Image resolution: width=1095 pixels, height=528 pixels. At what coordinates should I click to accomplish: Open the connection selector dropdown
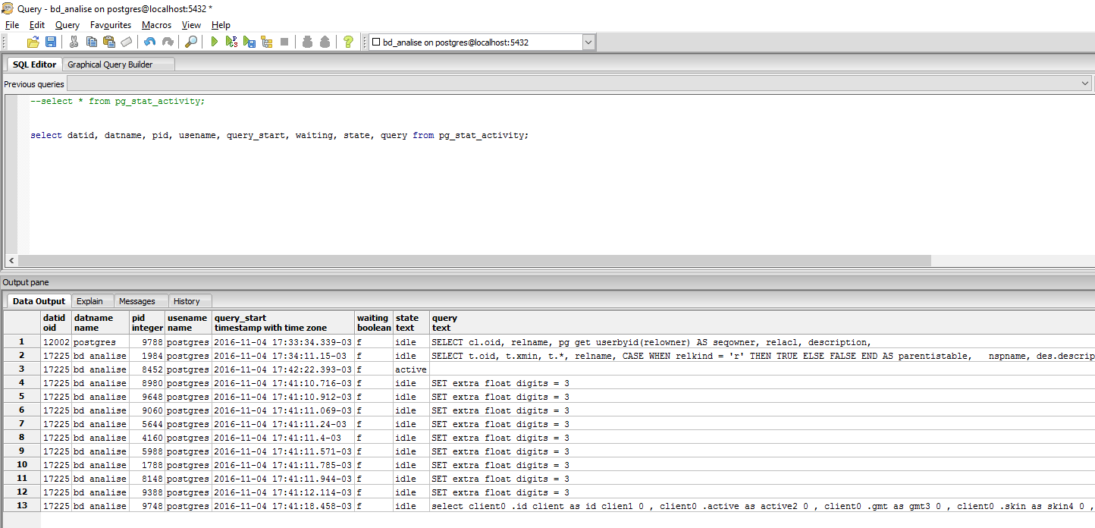coord(588,42)
